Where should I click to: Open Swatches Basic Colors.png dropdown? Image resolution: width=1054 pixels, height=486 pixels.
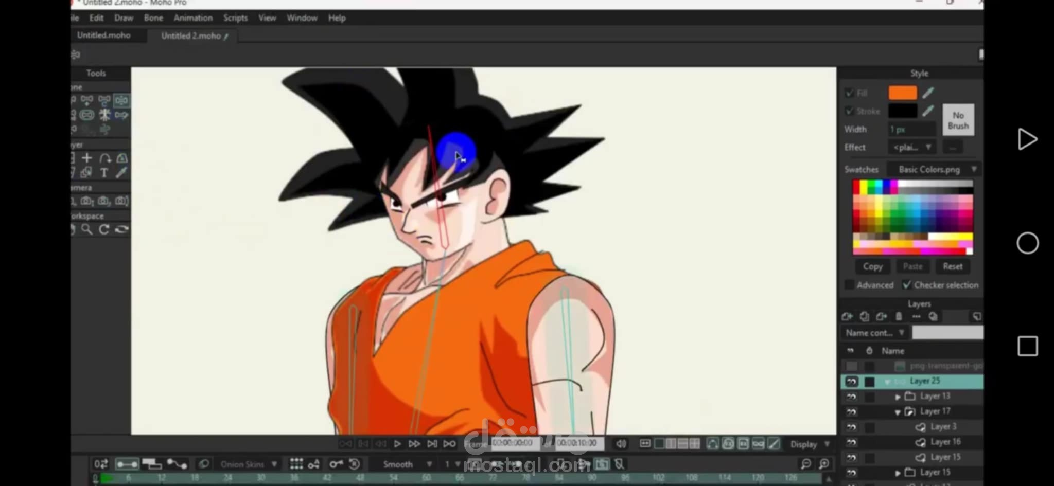click(935, 169)
